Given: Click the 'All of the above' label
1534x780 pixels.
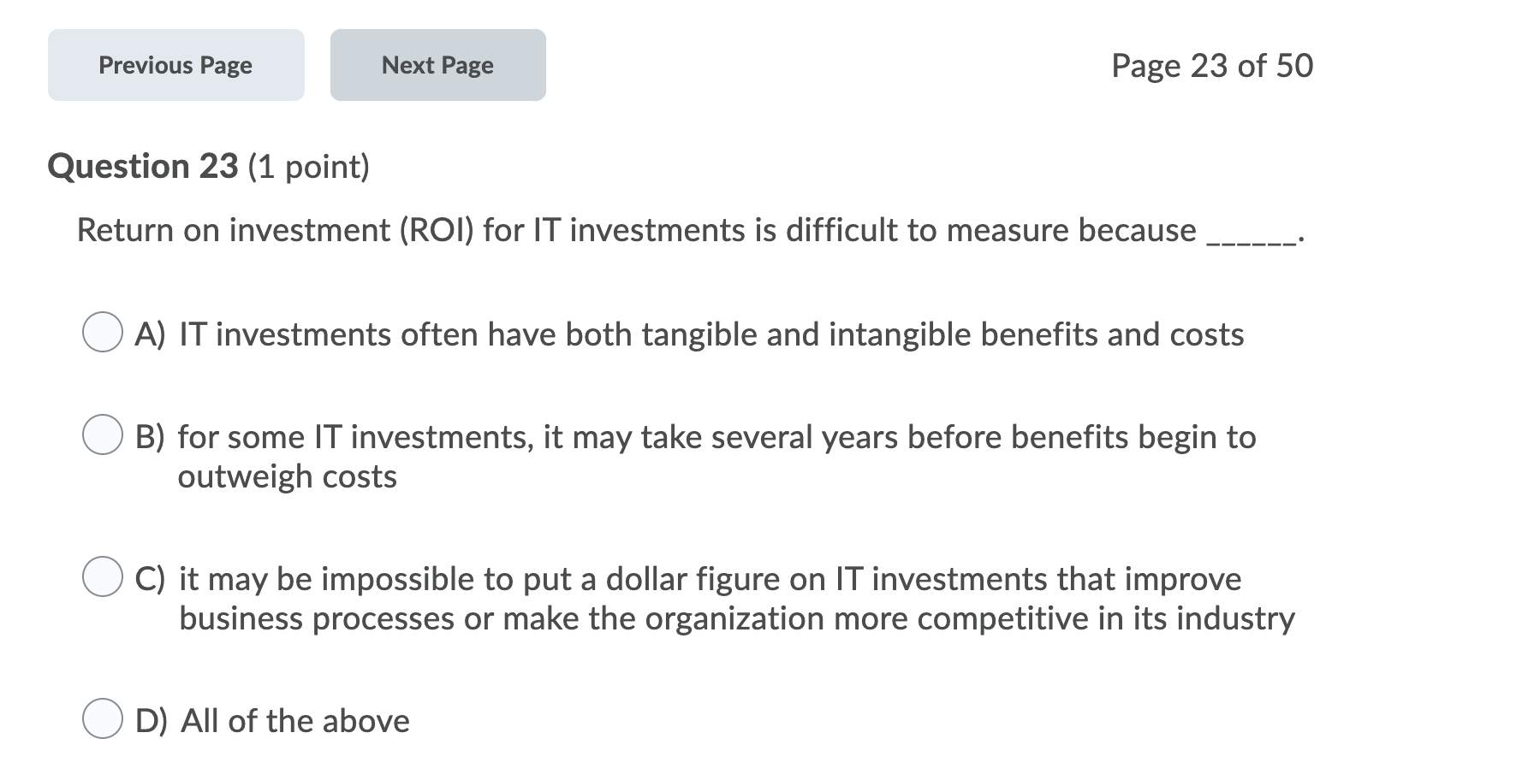Looking at the screenshot, I should (x=295, y=721).
